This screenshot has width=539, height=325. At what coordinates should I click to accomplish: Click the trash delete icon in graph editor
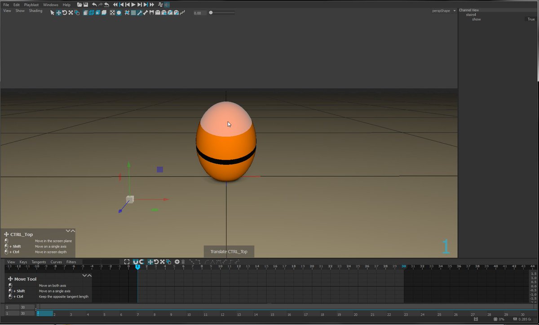pyautogui.click(x=183, y=262)
